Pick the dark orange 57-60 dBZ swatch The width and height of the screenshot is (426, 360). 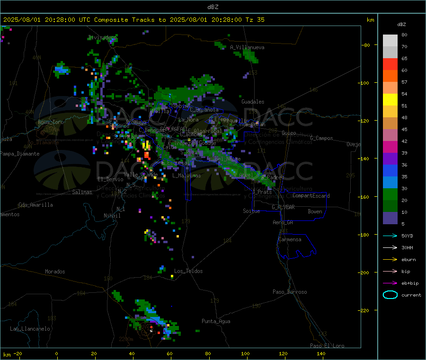point(390,76)
